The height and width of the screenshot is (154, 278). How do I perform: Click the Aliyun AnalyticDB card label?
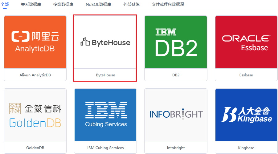35,75
